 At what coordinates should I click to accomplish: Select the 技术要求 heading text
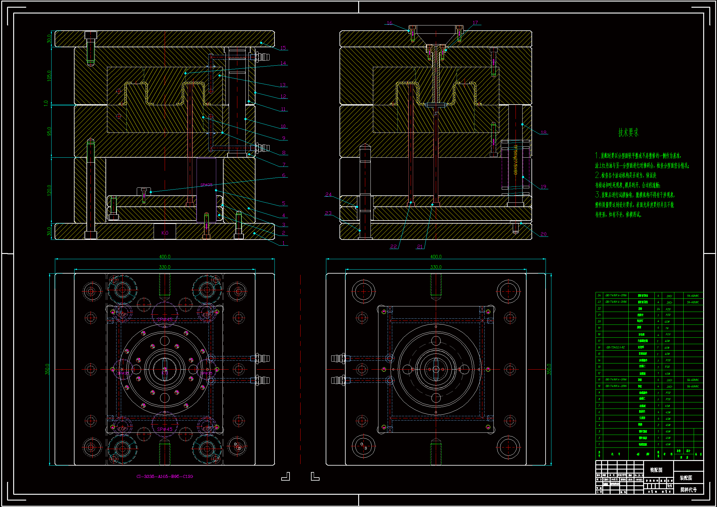point(628,133)
